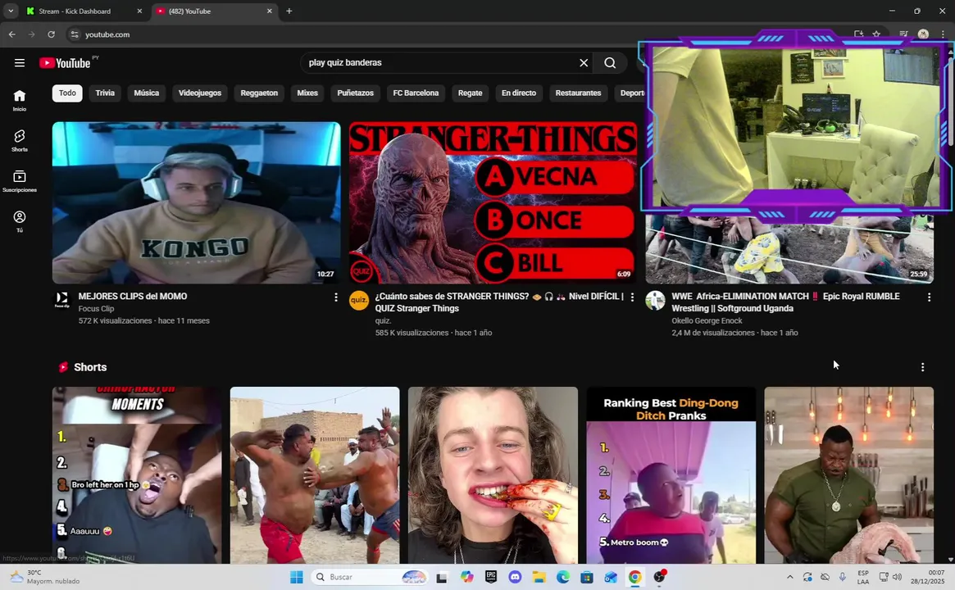Select the Videojuegos filter chip
Screen dimensions: 955x590
point(200,93)
